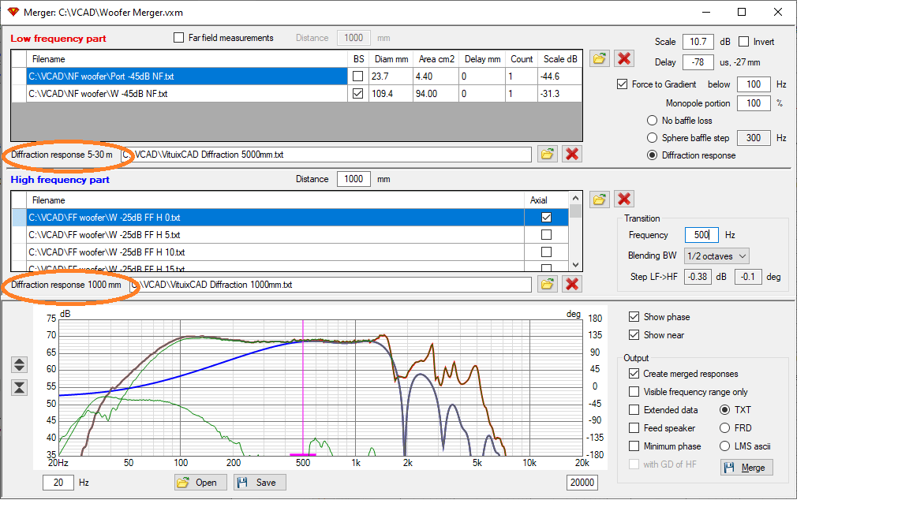This screenshot has height=511, width=909.
Task: Edit Sphere baffle step Hz field
Action: [754, 138]
